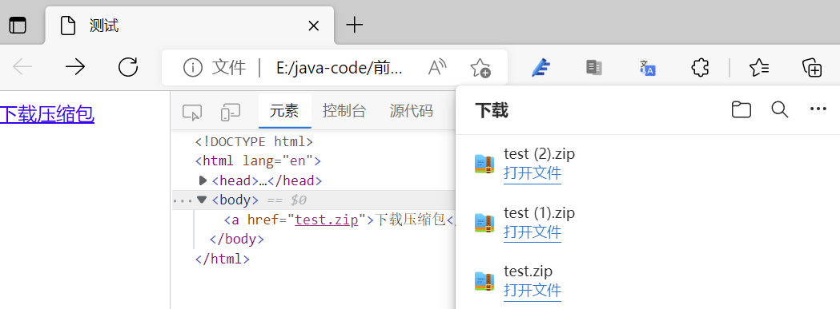Open the Favorites list
The height and width of the screenshot is (309, 840).
[x=759, y=68]
